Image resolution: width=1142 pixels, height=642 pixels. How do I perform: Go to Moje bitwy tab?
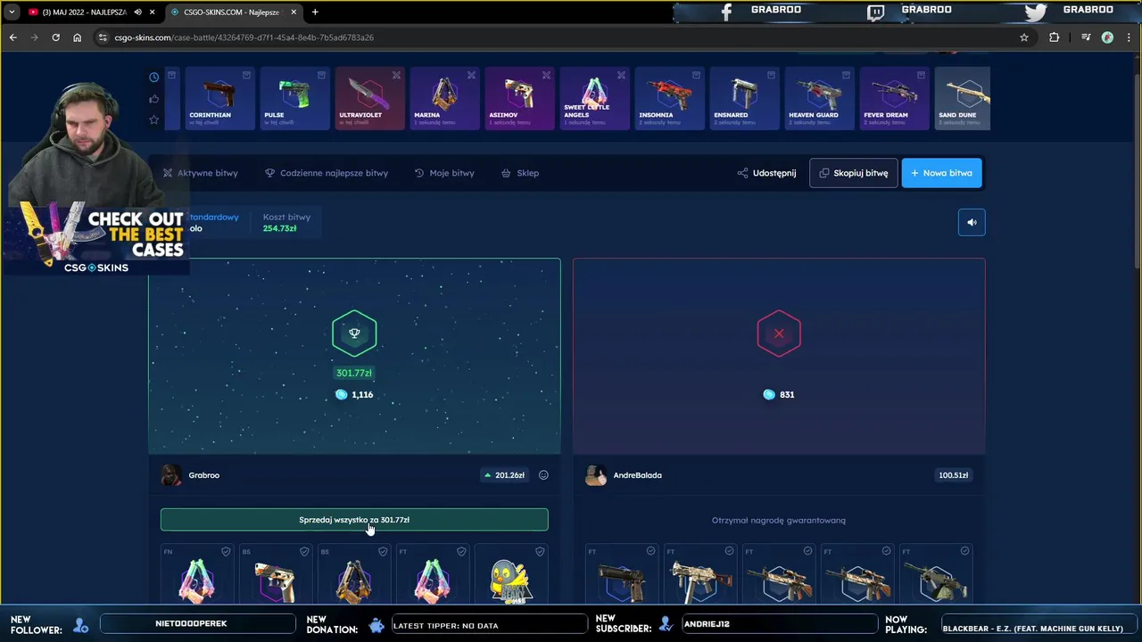444,173
